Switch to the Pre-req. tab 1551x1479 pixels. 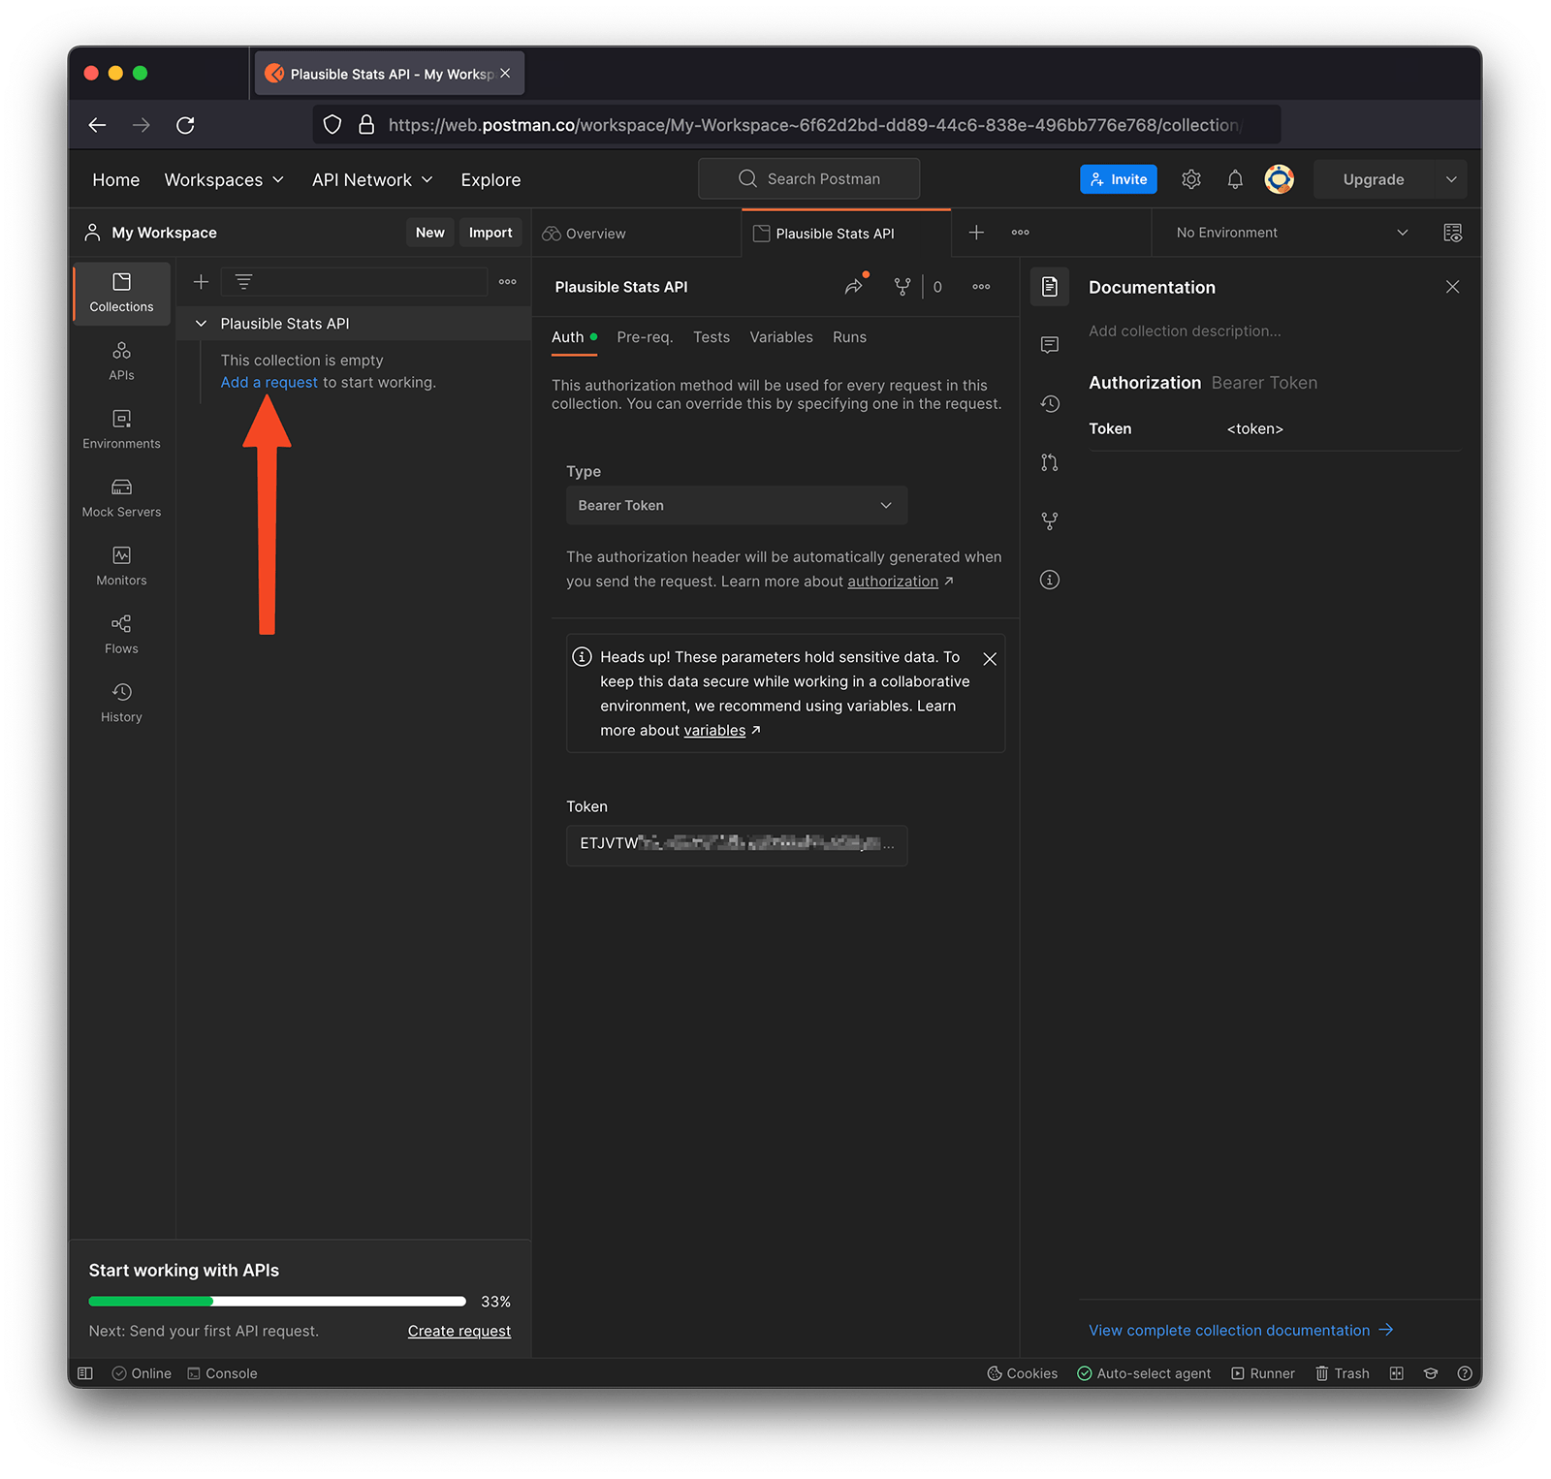645,337
